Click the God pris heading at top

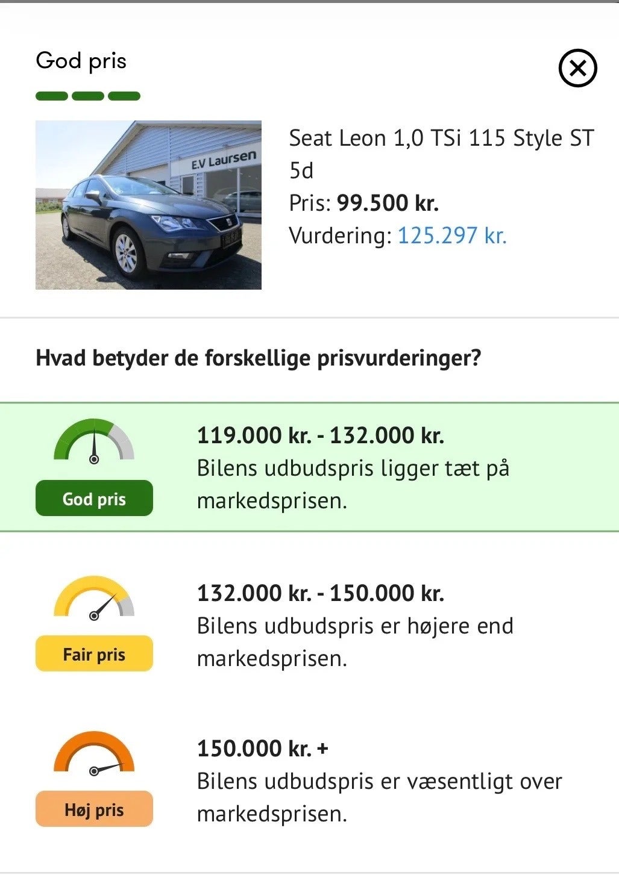point(81,61)
